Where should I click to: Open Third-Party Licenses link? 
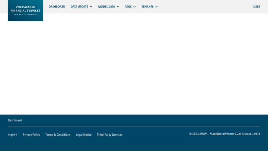coord(109,135)
